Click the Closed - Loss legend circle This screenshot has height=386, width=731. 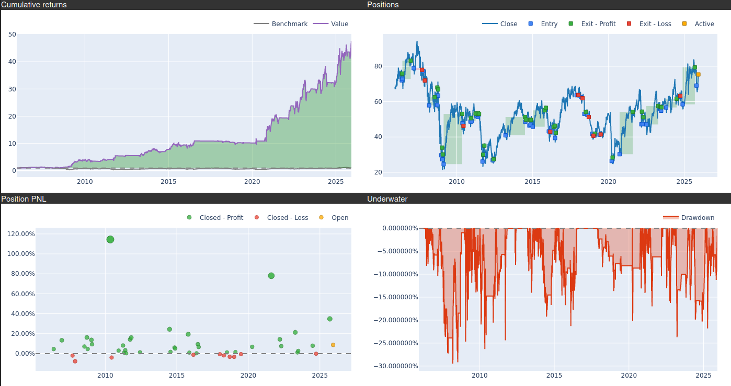(x=257, y=218)
